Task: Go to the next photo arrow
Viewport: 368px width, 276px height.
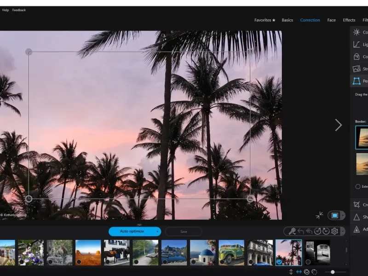Action: (x=339, y=125)
